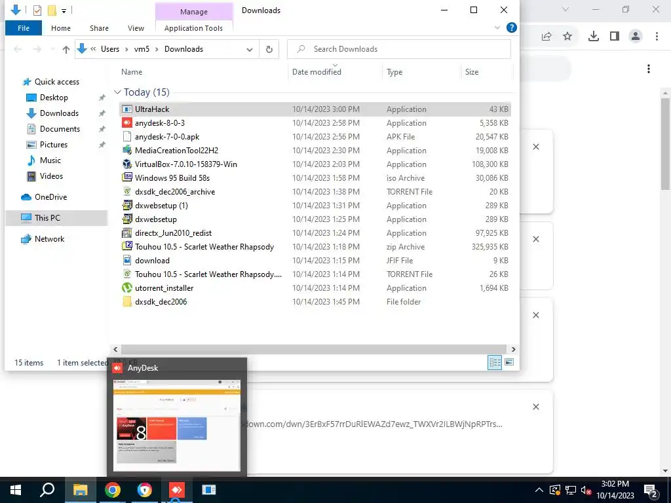
Task: Select This PC in navigation pane
Action: pyautogui.click(x=56, y=217)
